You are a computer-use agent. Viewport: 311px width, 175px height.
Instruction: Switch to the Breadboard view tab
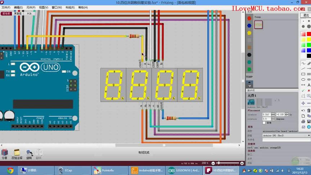pyautogui.click(x=6, y=13)
